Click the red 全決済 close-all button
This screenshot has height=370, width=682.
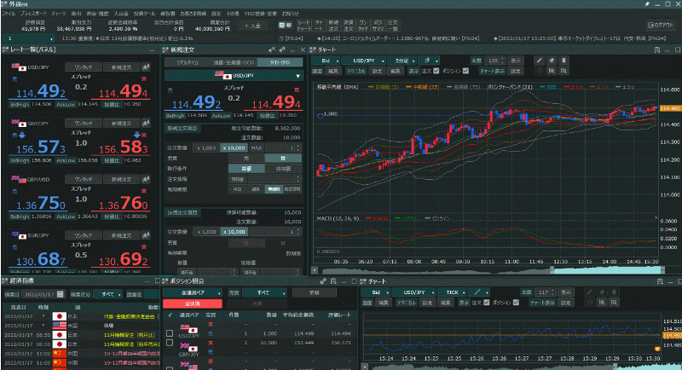(x=191, y=304)
